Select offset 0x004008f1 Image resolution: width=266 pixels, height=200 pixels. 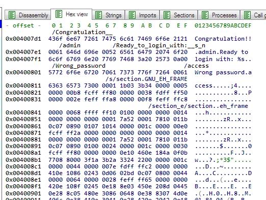coord(23,187)
